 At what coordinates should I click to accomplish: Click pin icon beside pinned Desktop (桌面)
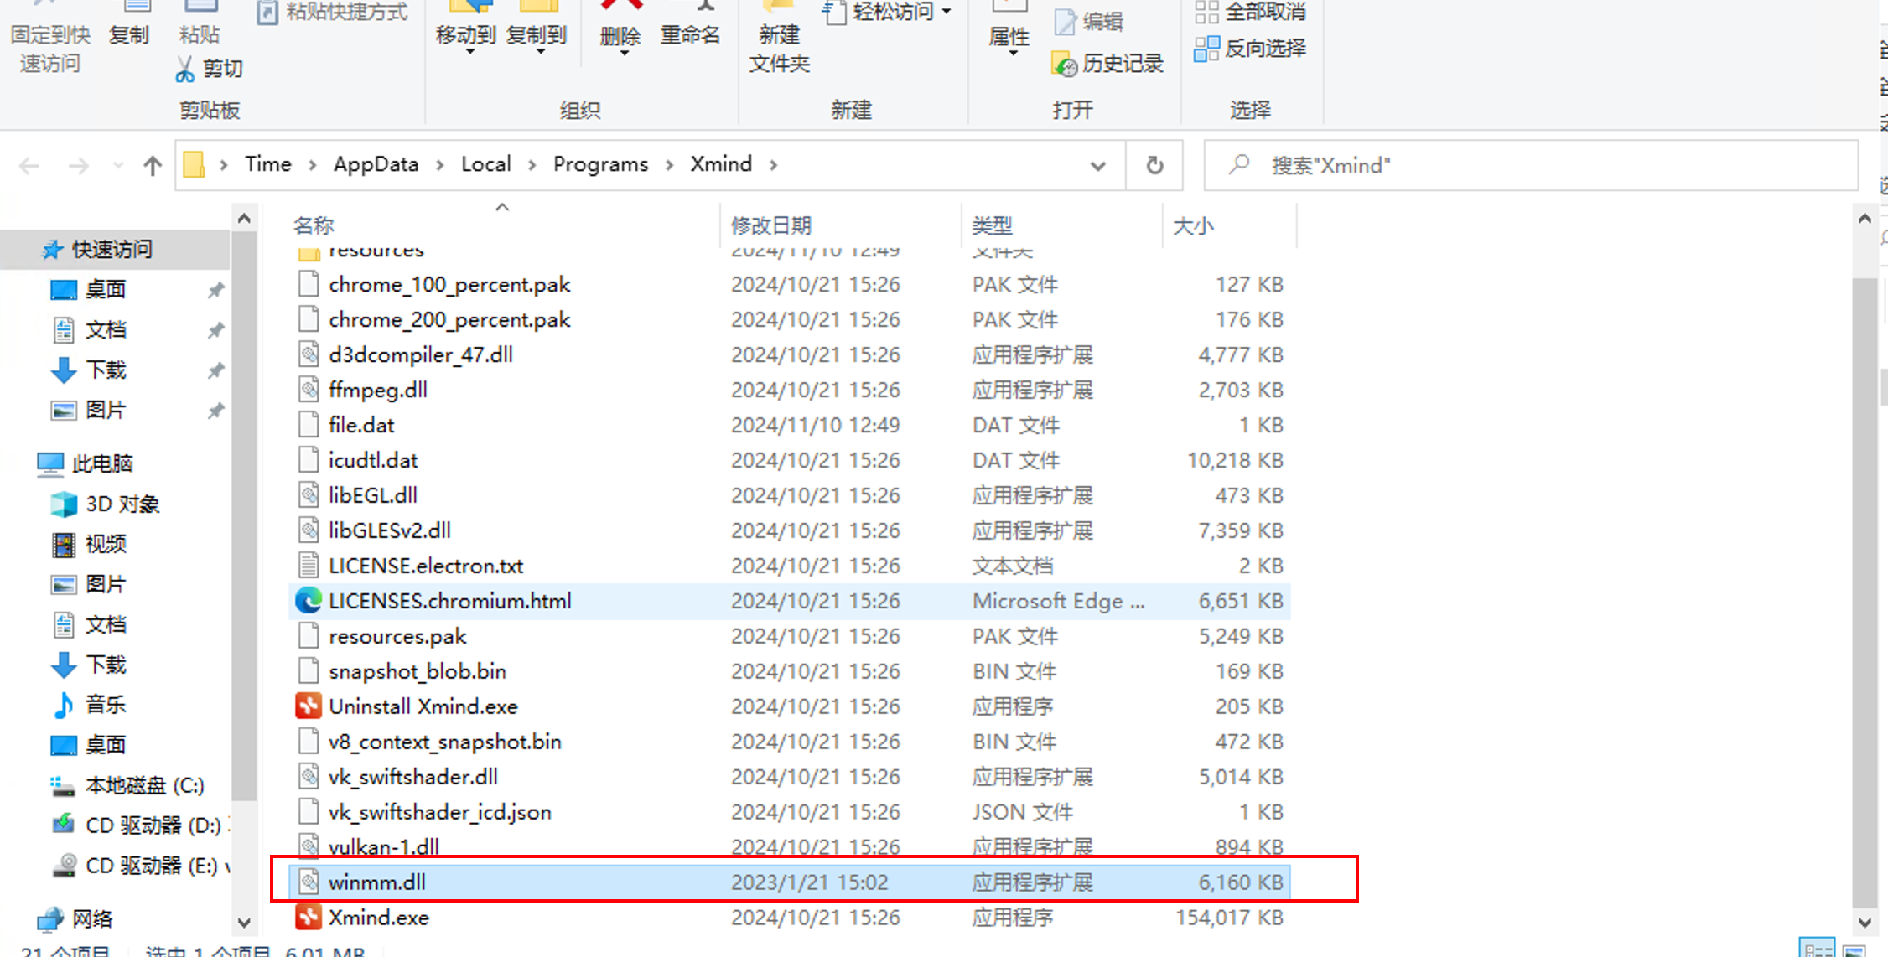tap(215, 290)
